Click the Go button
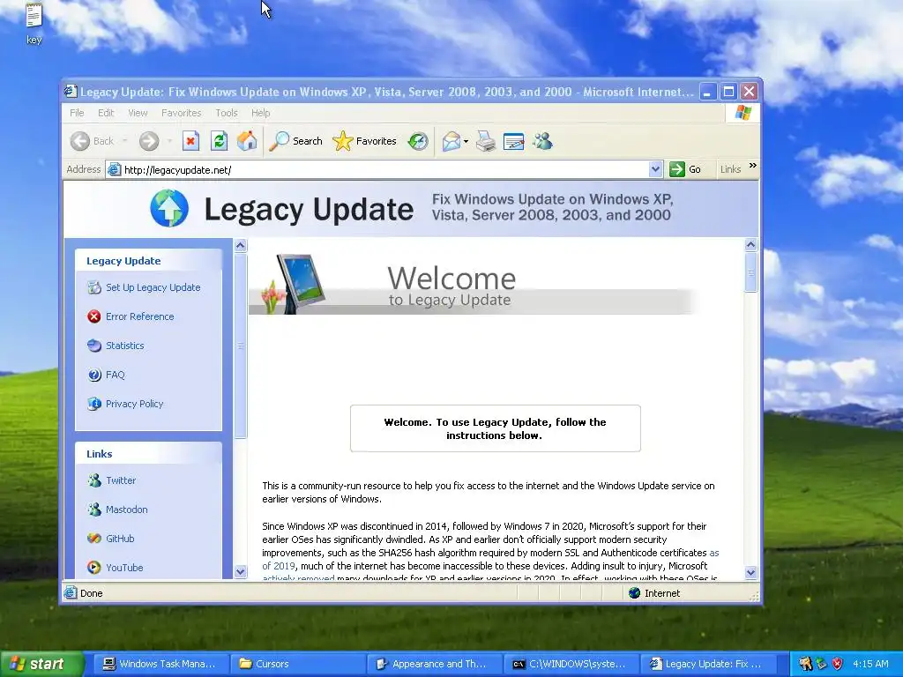This screenshot has width=903, height=677. (685, 169)
